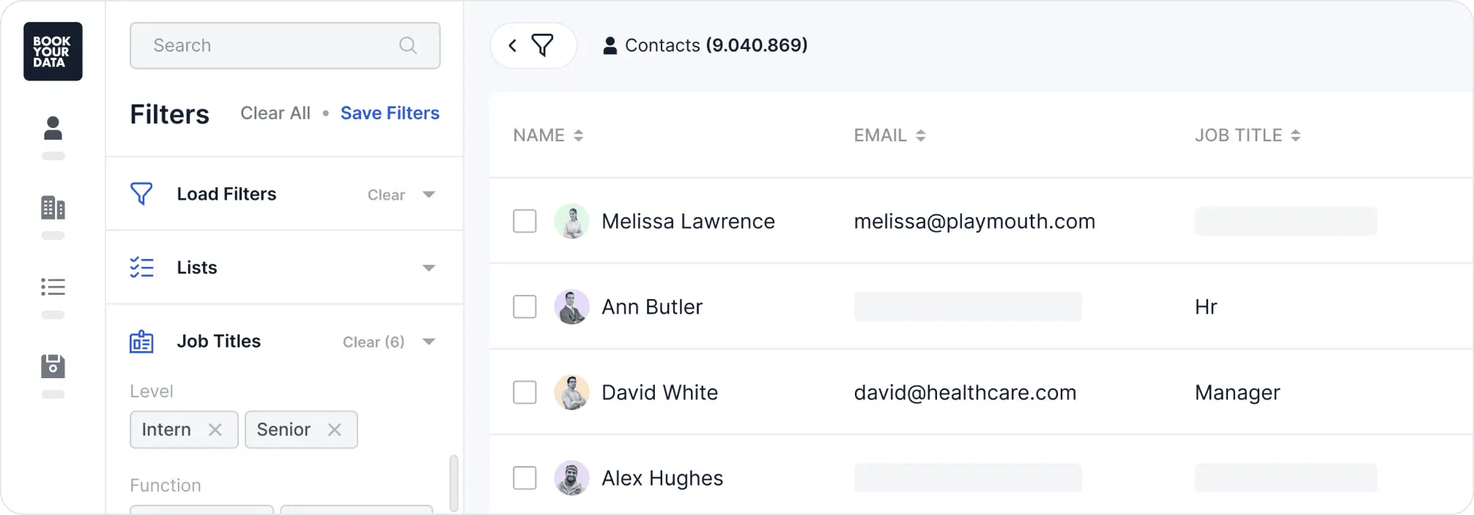Remove the Senior level tag
The image size is (1474, 515).
[x=334, y=429]
